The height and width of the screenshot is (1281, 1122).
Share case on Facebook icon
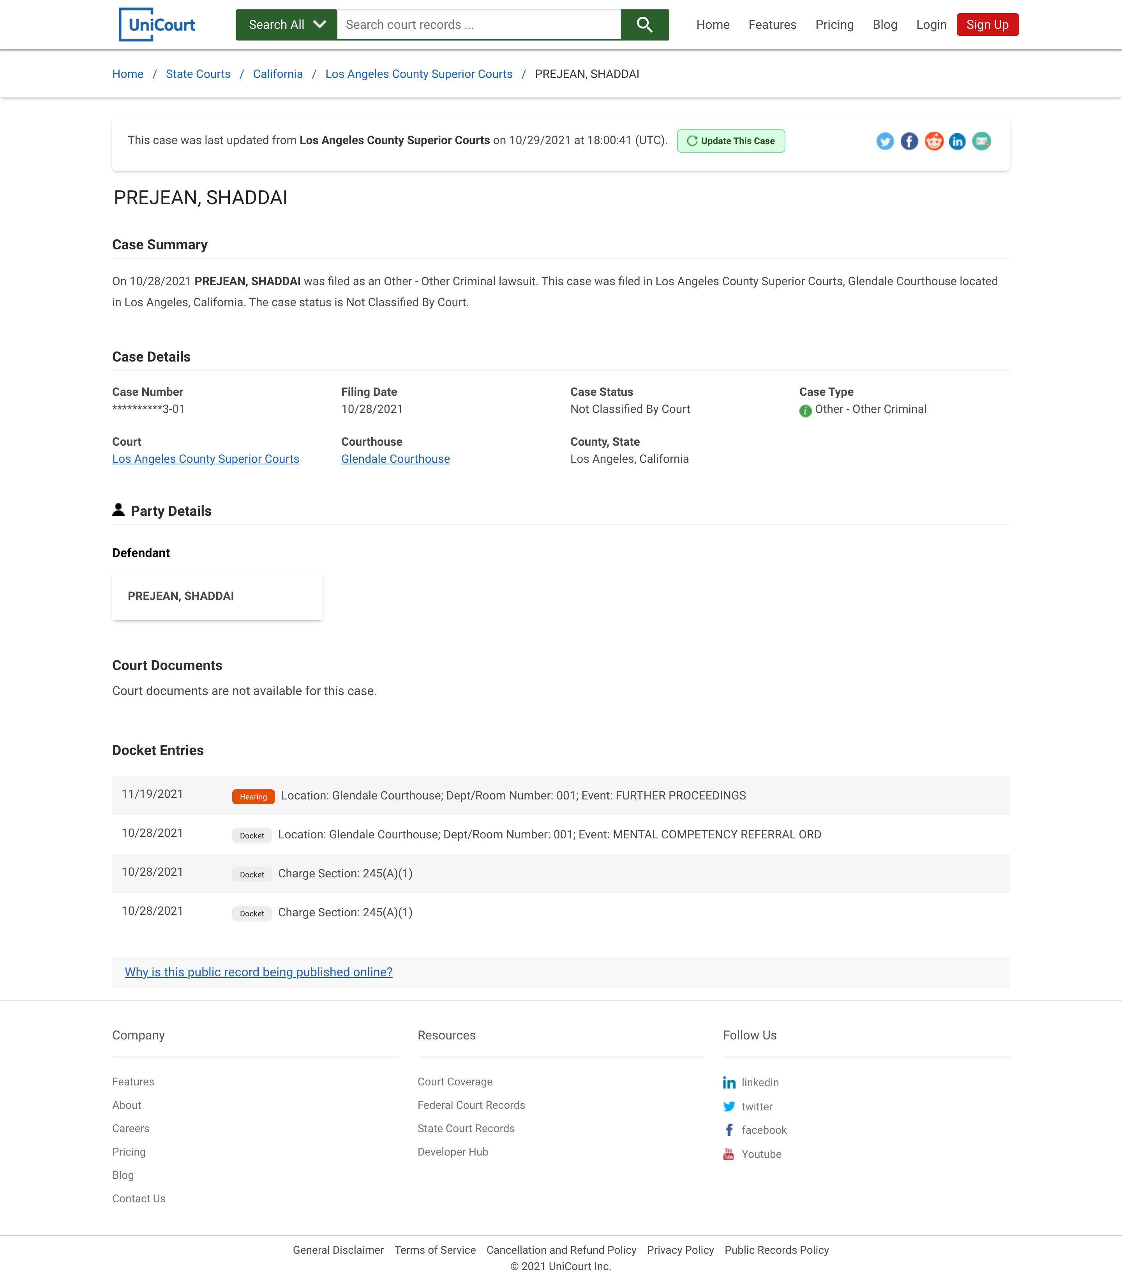click(x=909, y=141)
